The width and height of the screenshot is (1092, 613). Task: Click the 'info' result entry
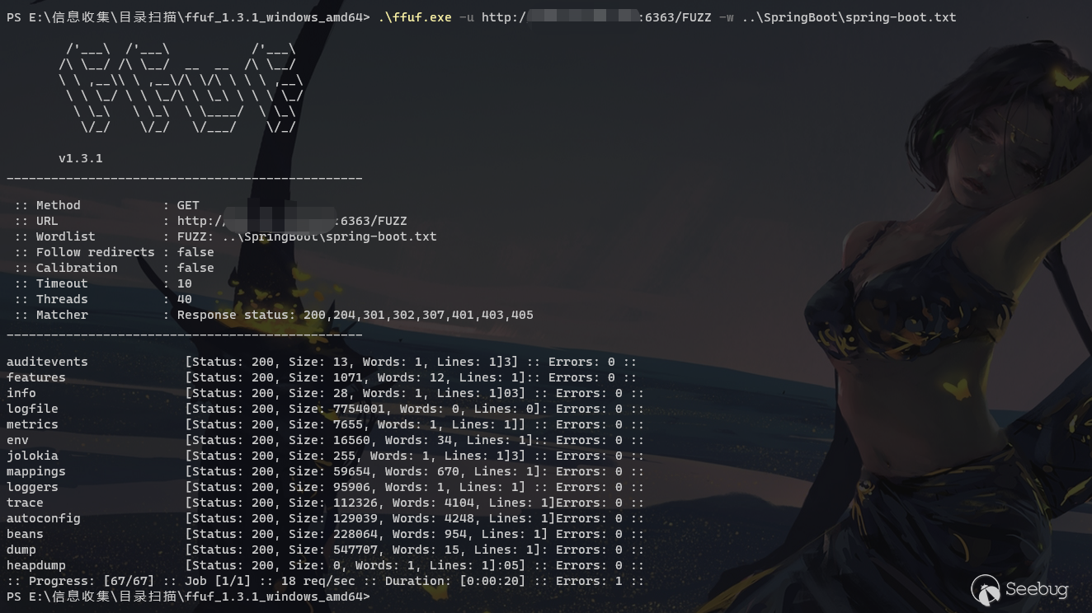tap(21, 393)
